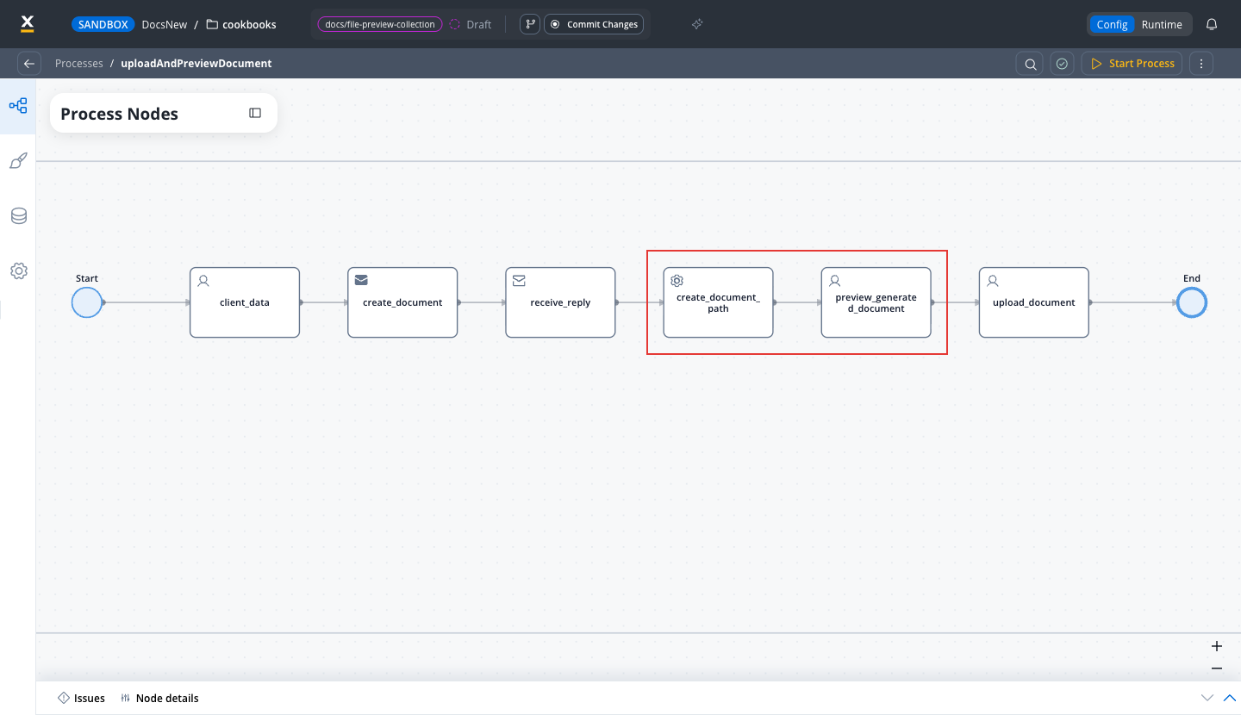Switch to Config mode

click(1112, 24)
